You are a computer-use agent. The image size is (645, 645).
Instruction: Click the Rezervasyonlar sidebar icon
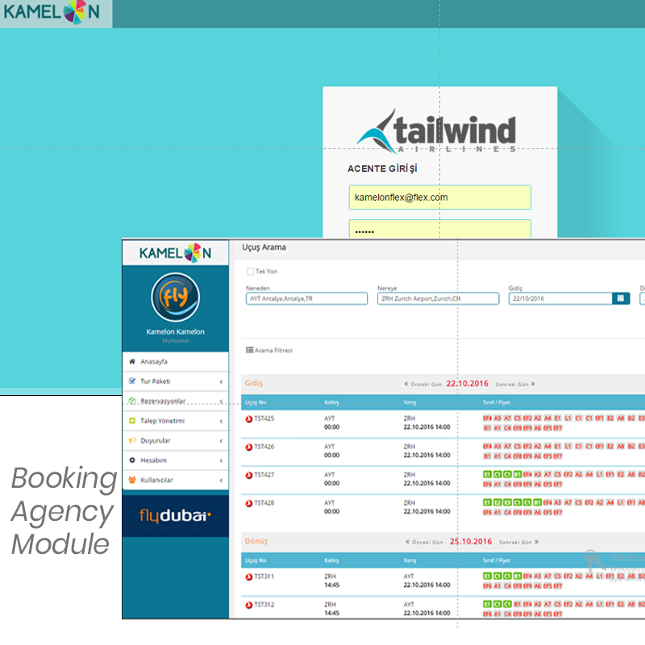coord(132,401)
